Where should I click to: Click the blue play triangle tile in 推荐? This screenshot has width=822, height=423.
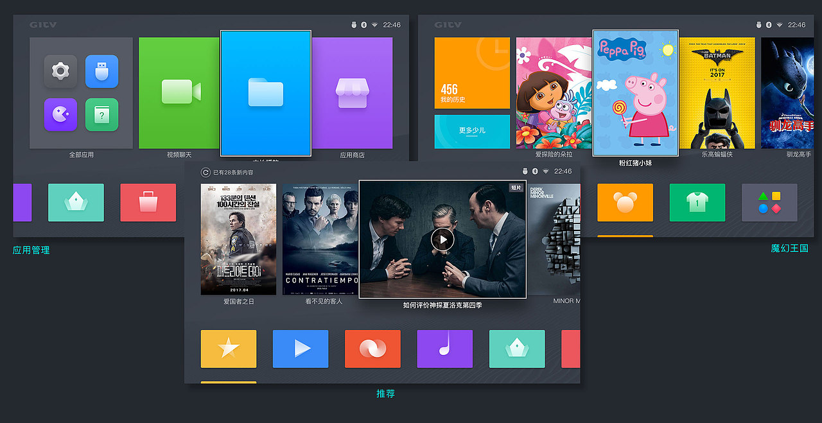[x=301, y=349]
